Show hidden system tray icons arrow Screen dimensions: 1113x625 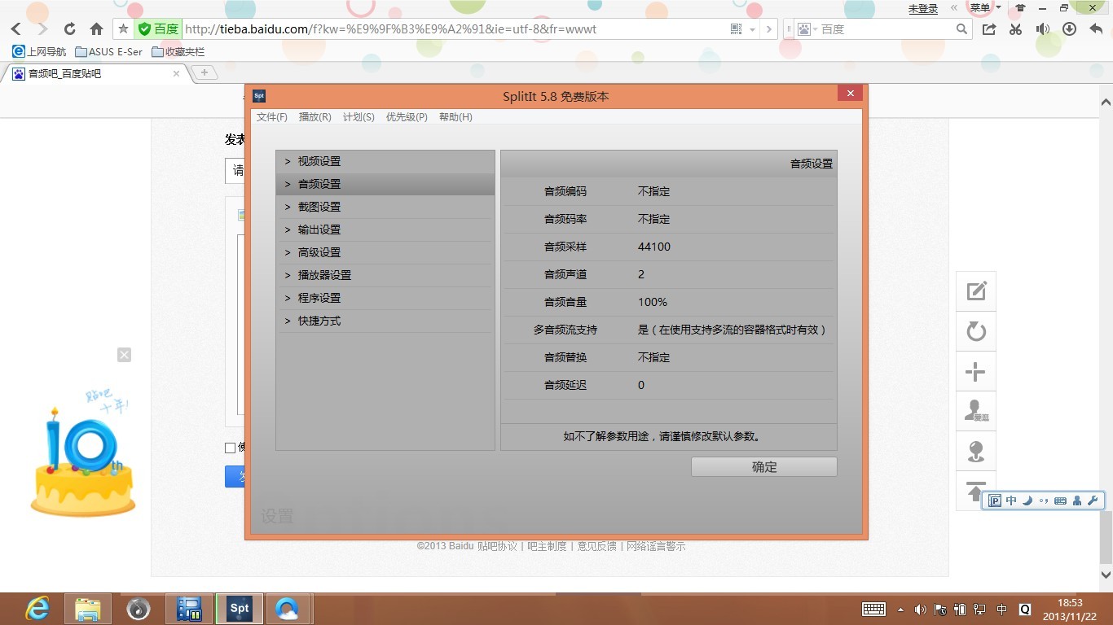click(x=900, y=610)
